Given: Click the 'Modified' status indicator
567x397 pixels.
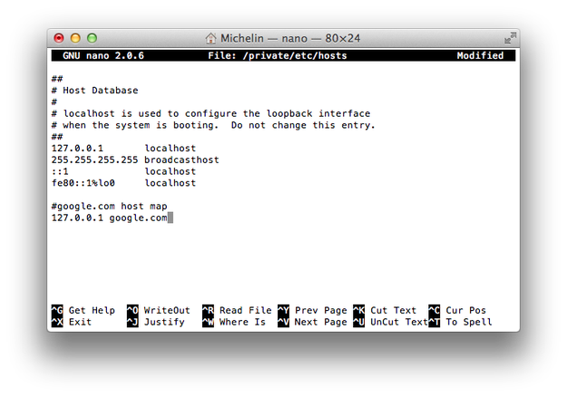Looking at the screenshot, I should 480,55.
